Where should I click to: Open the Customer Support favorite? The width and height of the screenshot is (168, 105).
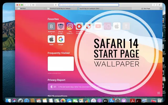pyautogui.click(x=79, y=26)
